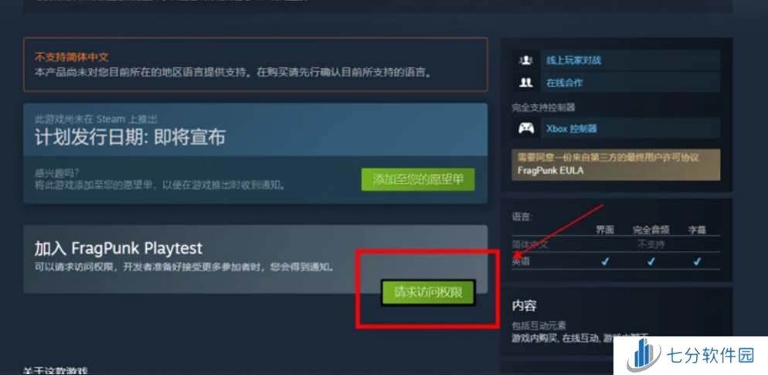Request playtest access with 请求访问权限
Screen dimensions: 768x375
click(428, 292)
